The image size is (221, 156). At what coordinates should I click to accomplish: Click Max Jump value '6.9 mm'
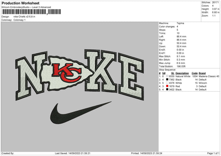coord(181,63)
